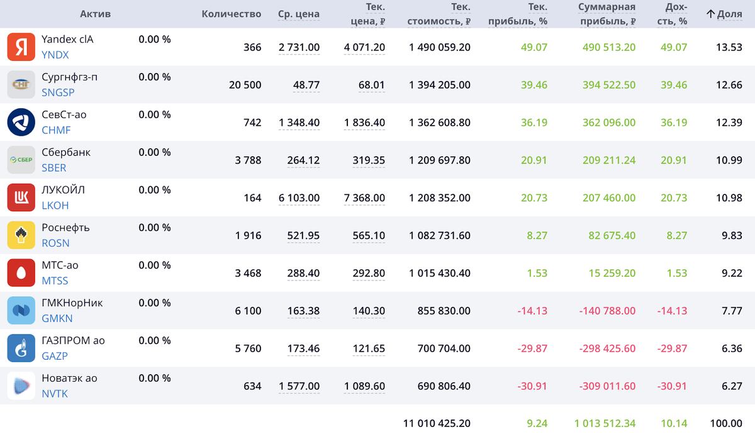Open the SNGSP ticker link
The width and height of the screenshot is (755, 439).
pos(58,92)
